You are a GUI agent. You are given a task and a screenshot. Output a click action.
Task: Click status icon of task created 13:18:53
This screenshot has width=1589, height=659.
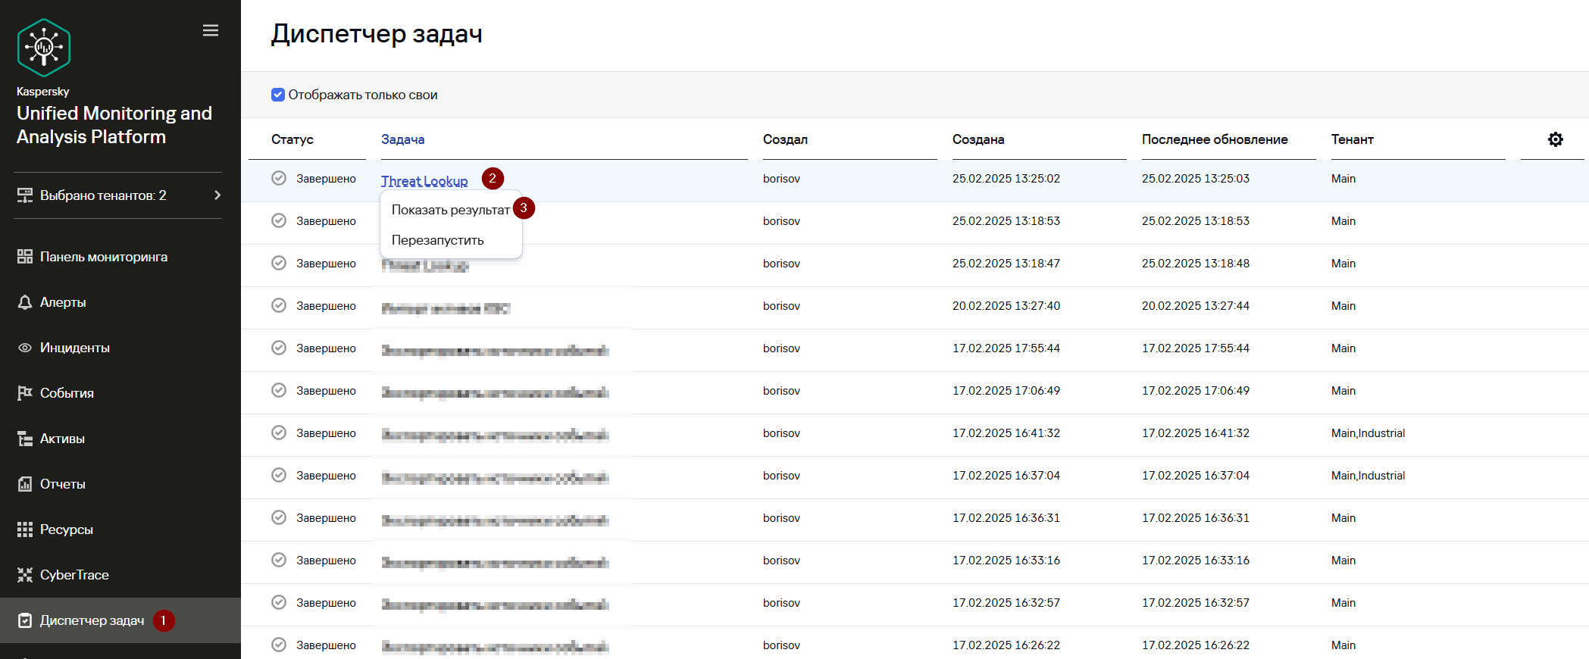point(279,220)
